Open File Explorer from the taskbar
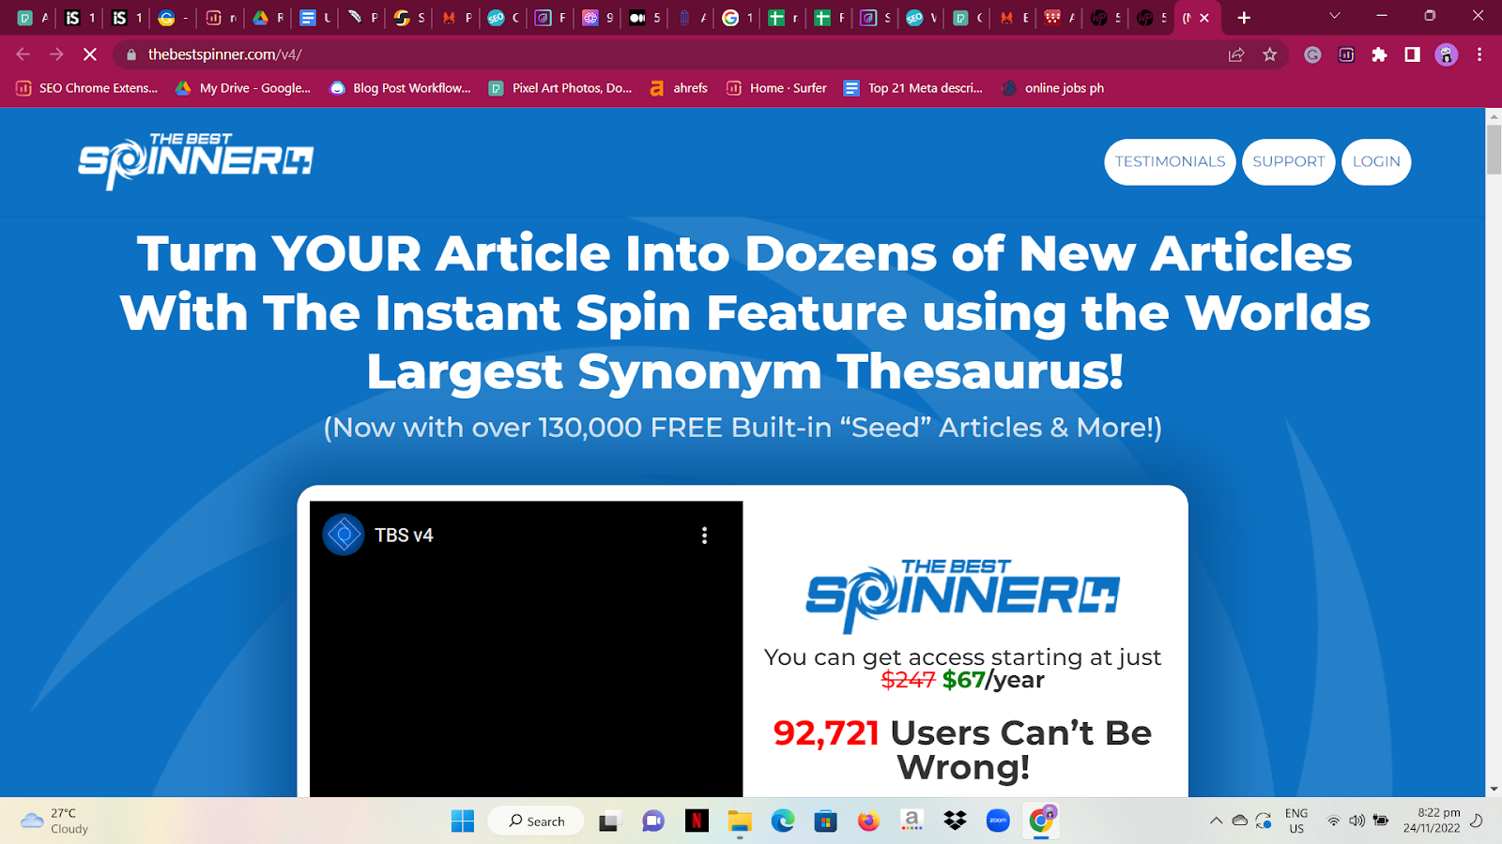1502x844 pixels. 740,821
